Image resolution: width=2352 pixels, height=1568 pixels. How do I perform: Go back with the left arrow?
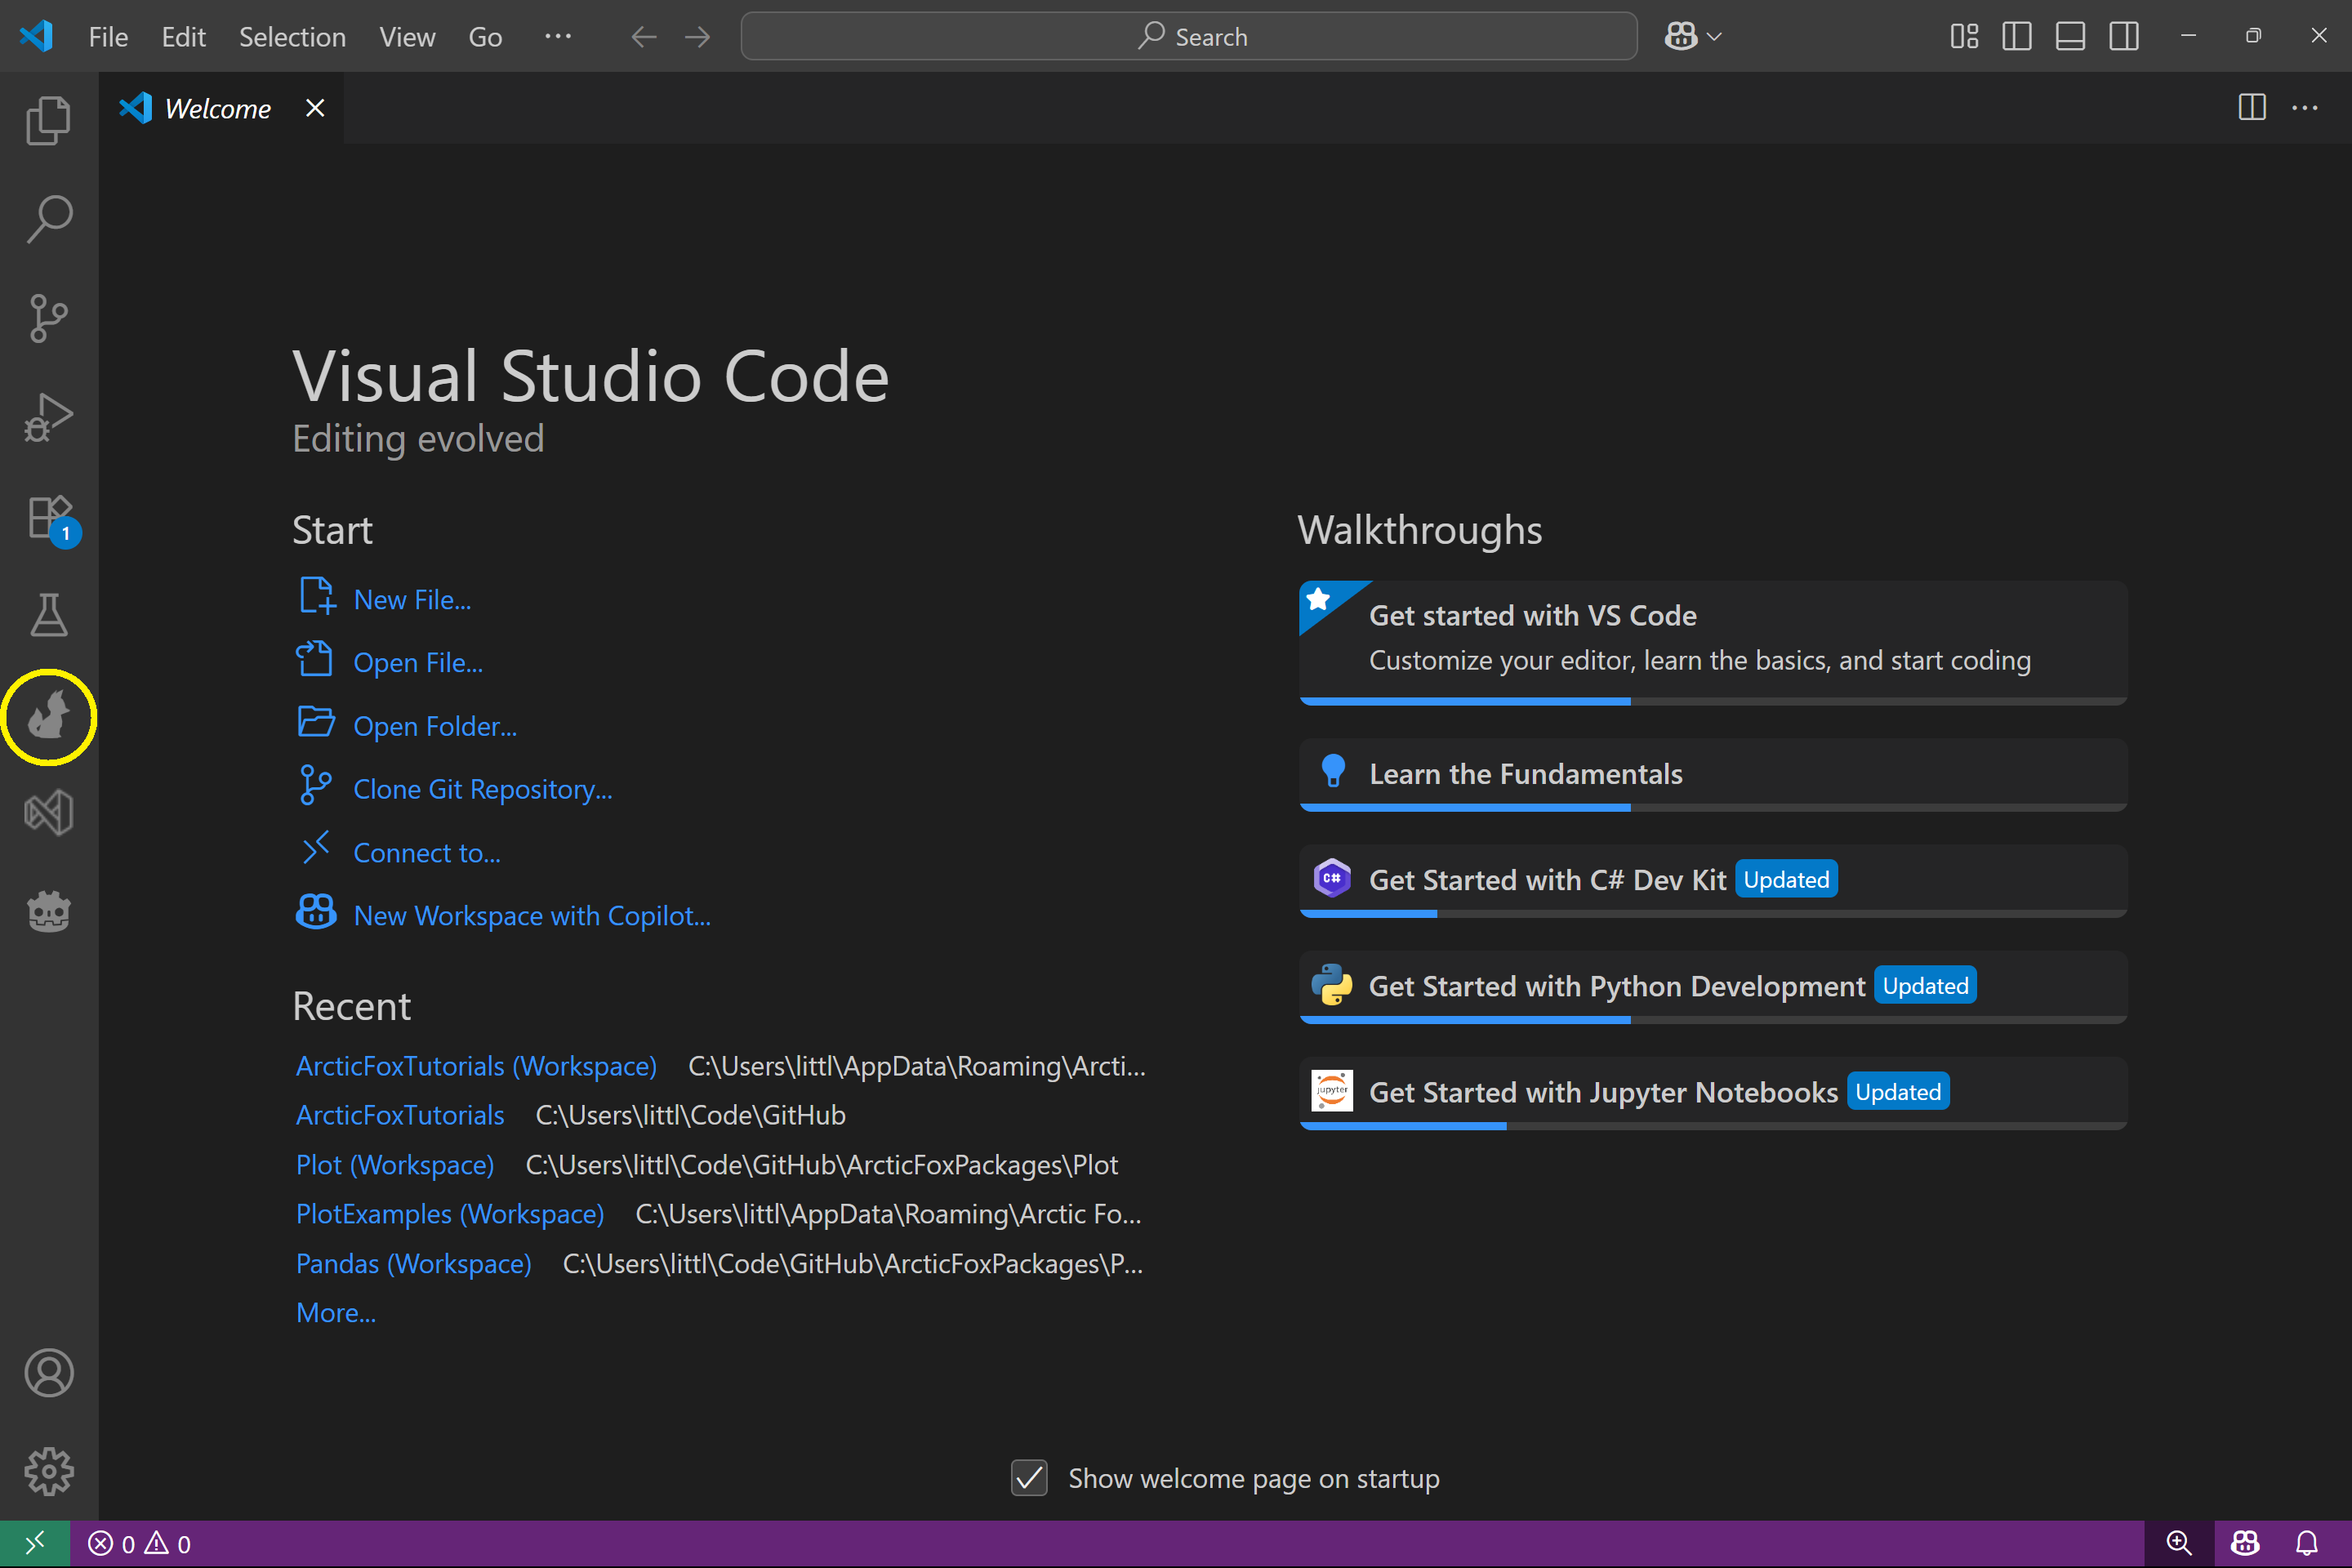point(644,37)
